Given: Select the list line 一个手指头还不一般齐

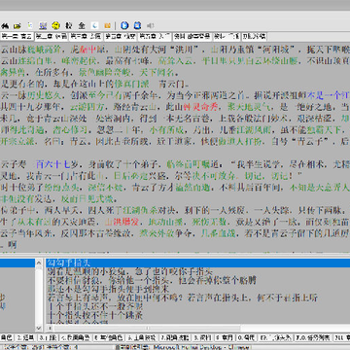Looking at the screenshot, I should point(95,305).
